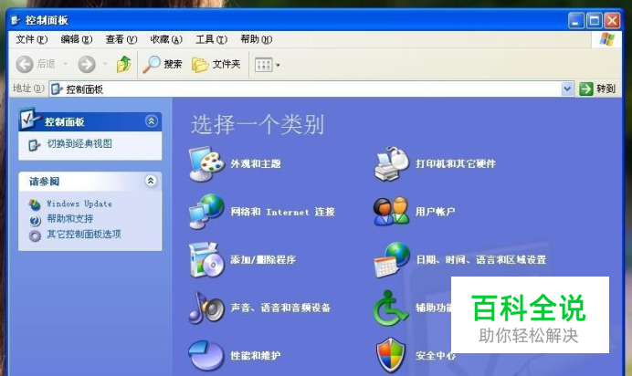Open the 用户帐户 two-people icon
The width and height of the screenshot is (632, 376).
click(x=392, y=212)
